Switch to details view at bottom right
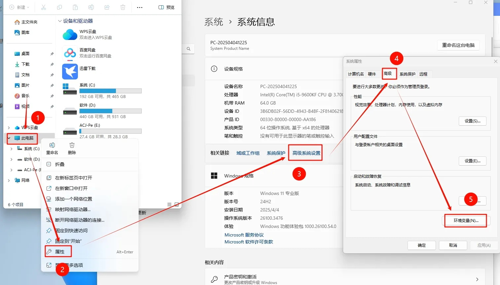 [169, 204]
